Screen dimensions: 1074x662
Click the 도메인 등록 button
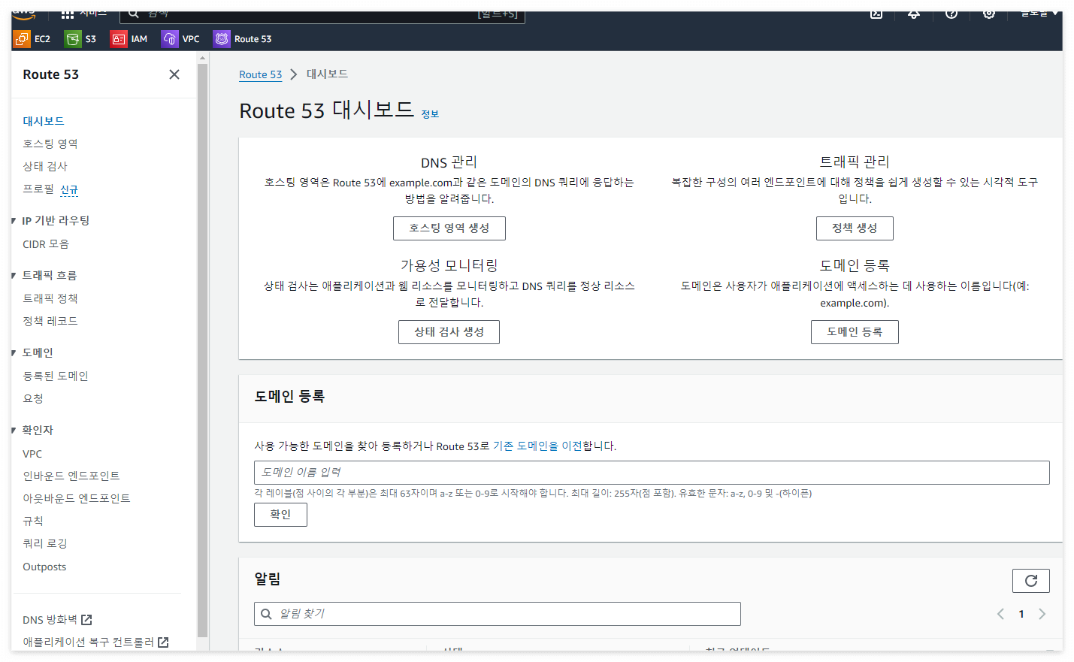(x=855, y=332)
